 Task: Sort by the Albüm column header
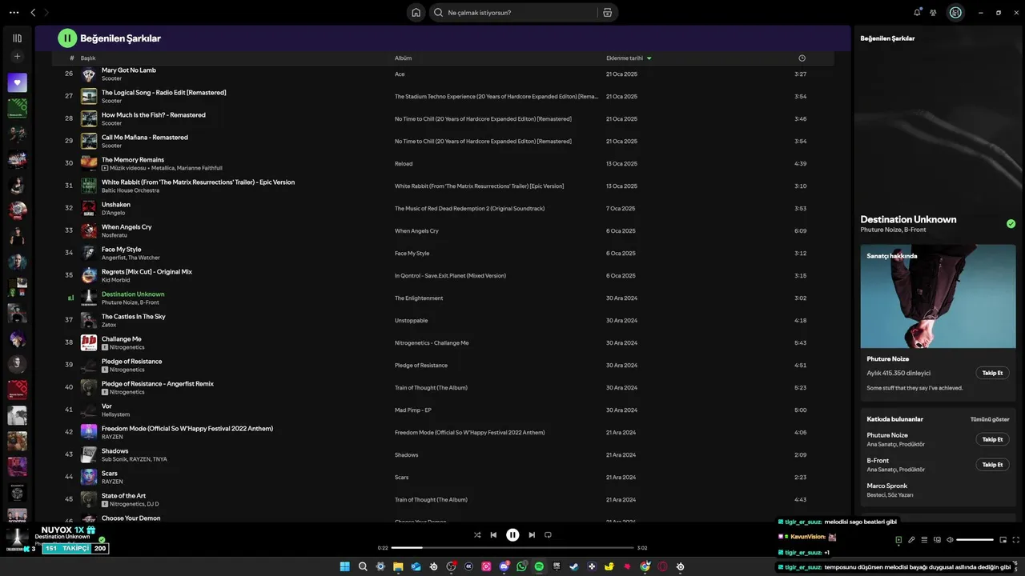[x=403, y=58]
